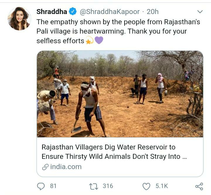Screen dimensions: 211x195
Task: Click the 5.1K likes count
Action: (161, 186)
